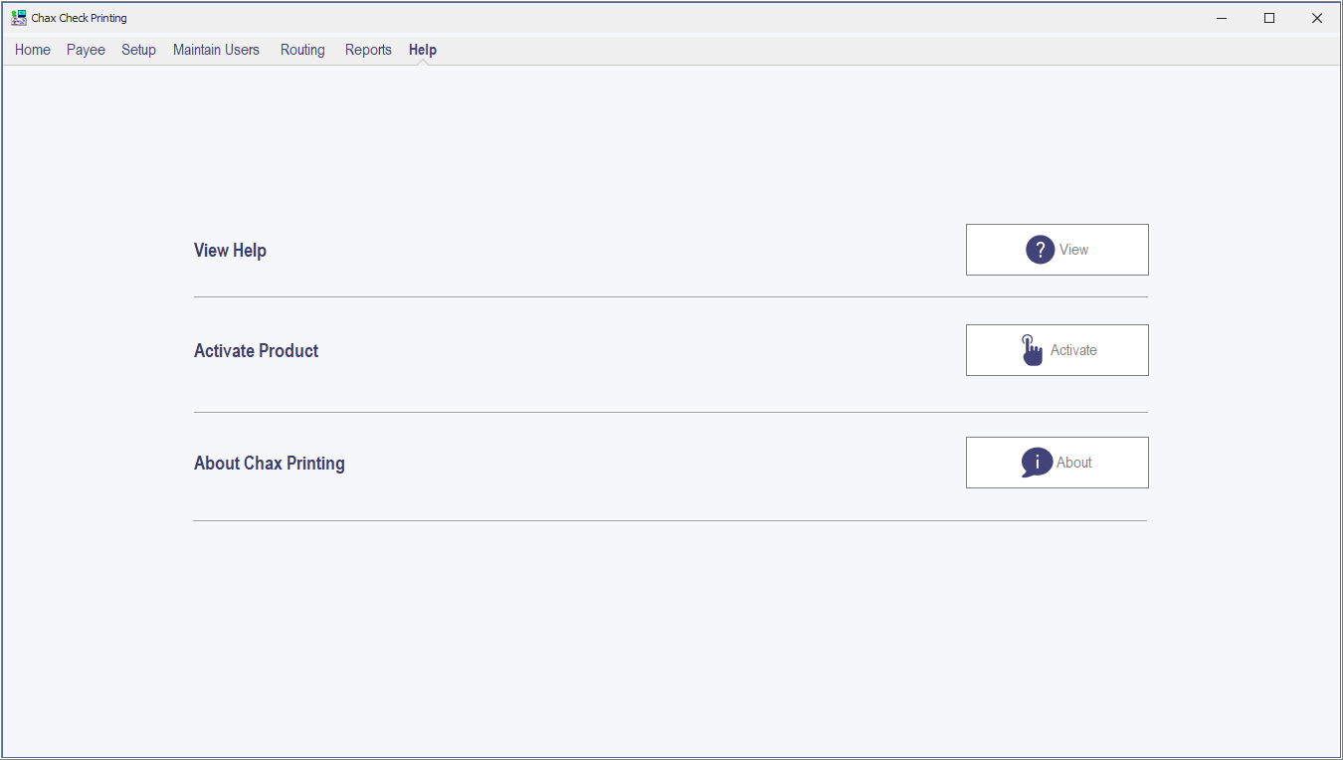Go to the Setup menu
This screenshot has width=1343, height=760.
pos(138,50)
